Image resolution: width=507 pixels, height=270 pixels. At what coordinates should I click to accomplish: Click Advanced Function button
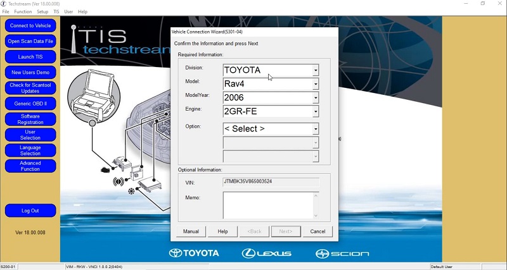(30, 166)
